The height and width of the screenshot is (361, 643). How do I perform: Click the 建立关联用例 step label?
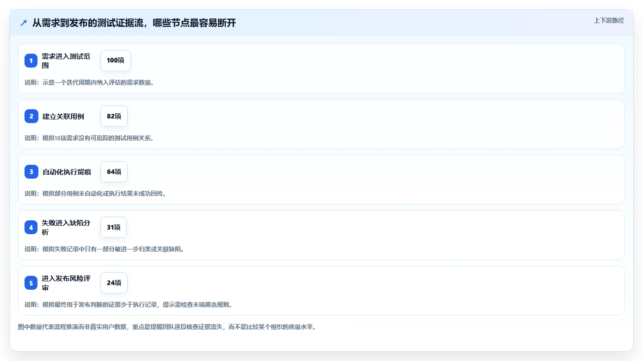pyautogui.click(x=63, y=116)
